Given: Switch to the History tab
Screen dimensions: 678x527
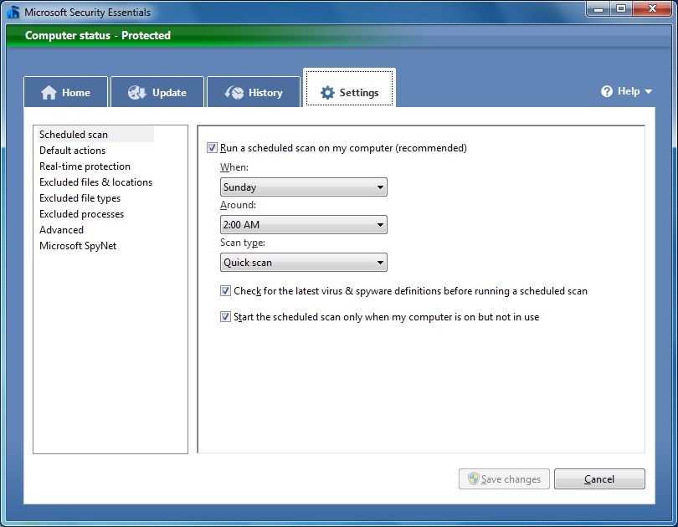Looking at the screenshot, I should [x=254, y=92].
